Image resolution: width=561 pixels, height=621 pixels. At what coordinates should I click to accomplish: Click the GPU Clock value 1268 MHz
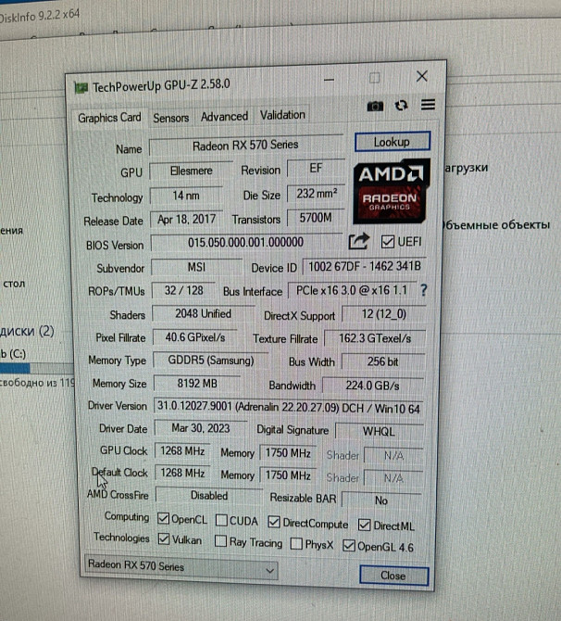tap(182, 451)
